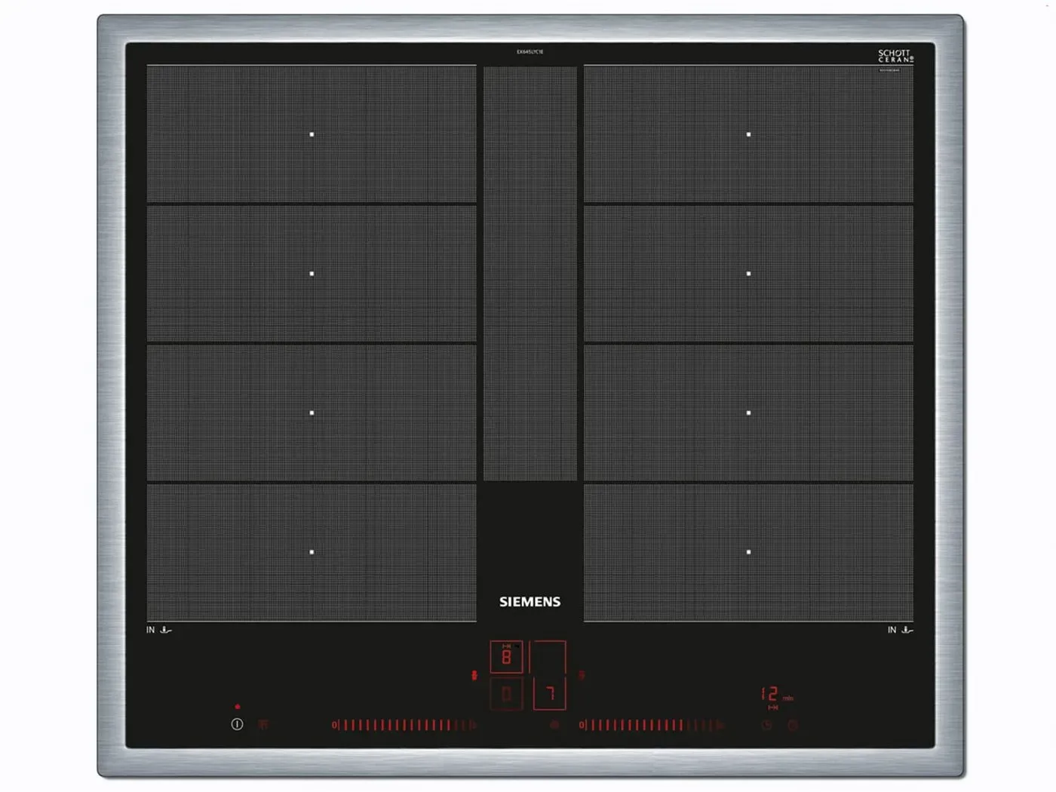The height and width of the screenshot is (792, 1056).
Task: Tap the Schott Ceran logo
Action: tap(895, 57)
